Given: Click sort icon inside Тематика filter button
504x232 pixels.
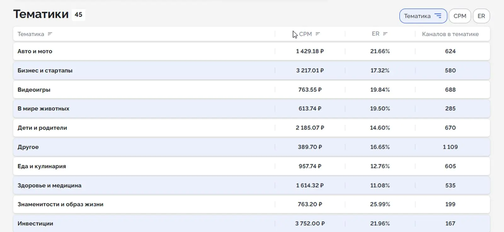Looking at the screenshot, I should click(x=438, y=16).
